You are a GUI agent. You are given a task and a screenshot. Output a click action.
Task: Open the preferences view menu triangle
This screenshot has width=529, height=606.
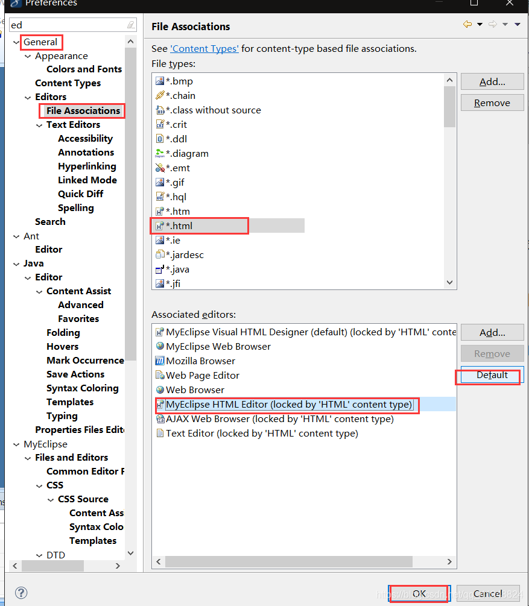coord(518,24)
